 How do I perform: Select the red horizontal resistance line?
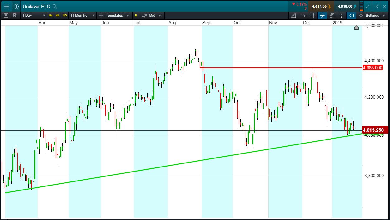point(281,68)
